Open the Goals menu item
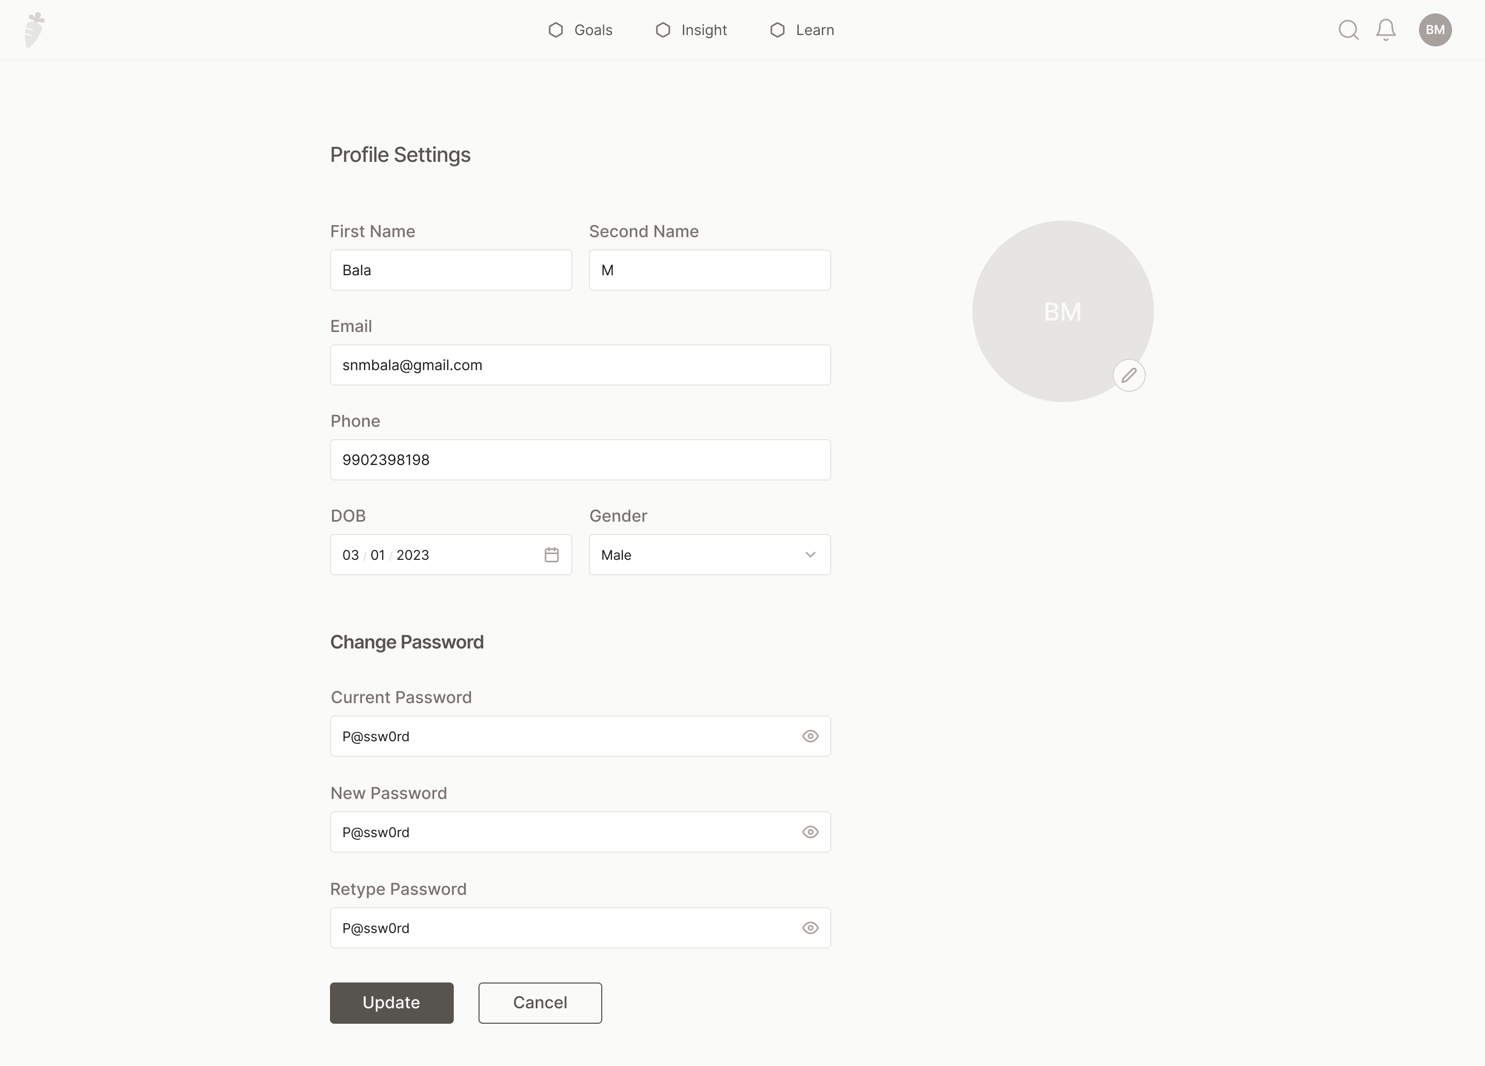This screenshot has width=1485, height=1066. [592, 30]
